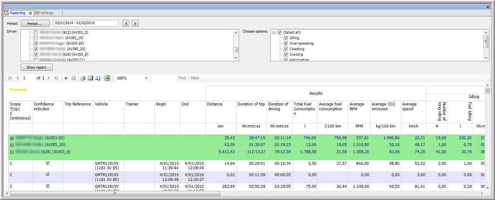Click the Period... button
The width and height of the screenshot is (495, 200).
tap(35, 23)
